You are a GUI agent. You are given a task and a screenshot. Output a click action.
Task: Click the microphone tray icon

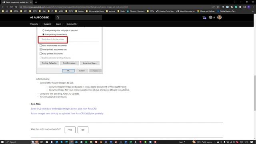(x=224, y=142)
